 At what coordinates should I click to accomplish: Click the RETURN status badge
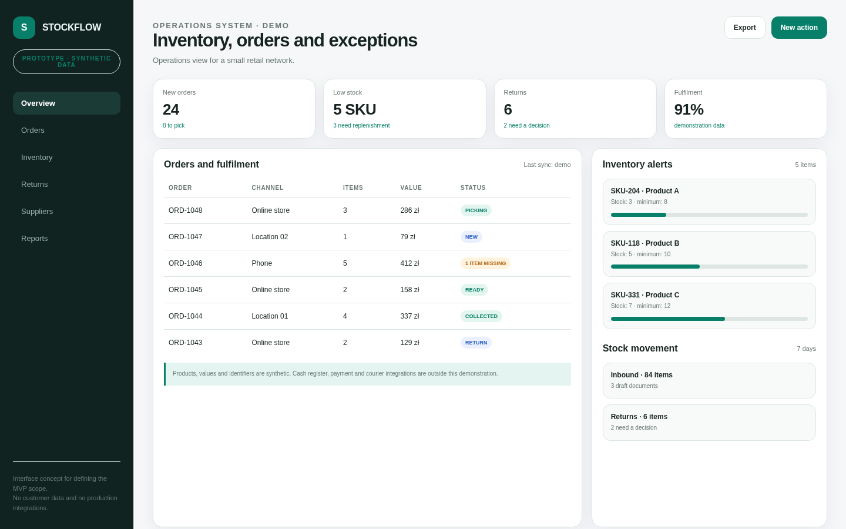point(476,343)
